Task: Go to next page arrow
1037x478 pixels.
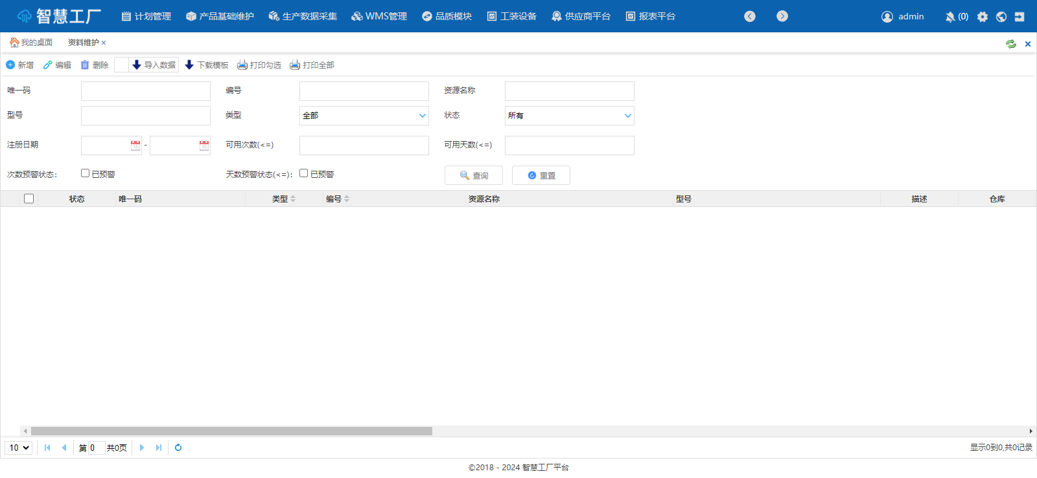Action: click(x=142, y=448)
